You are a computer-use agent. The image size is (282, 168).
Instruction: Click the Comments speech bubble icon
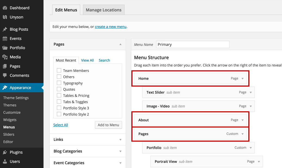5,75
